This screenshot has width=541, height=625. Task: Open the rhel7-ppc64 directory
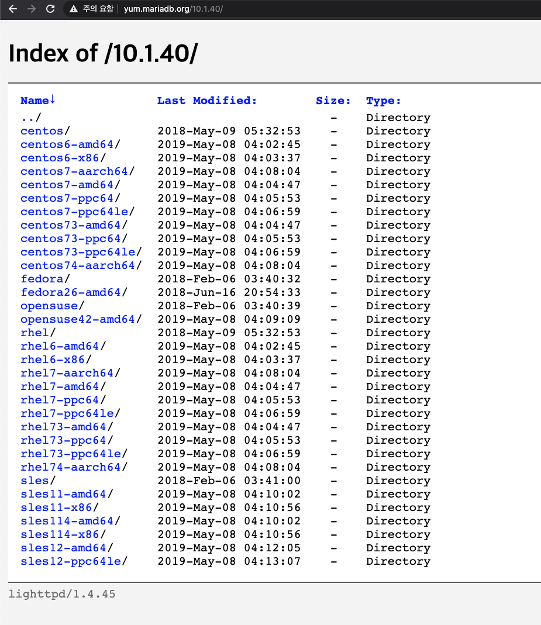point(60,400)
